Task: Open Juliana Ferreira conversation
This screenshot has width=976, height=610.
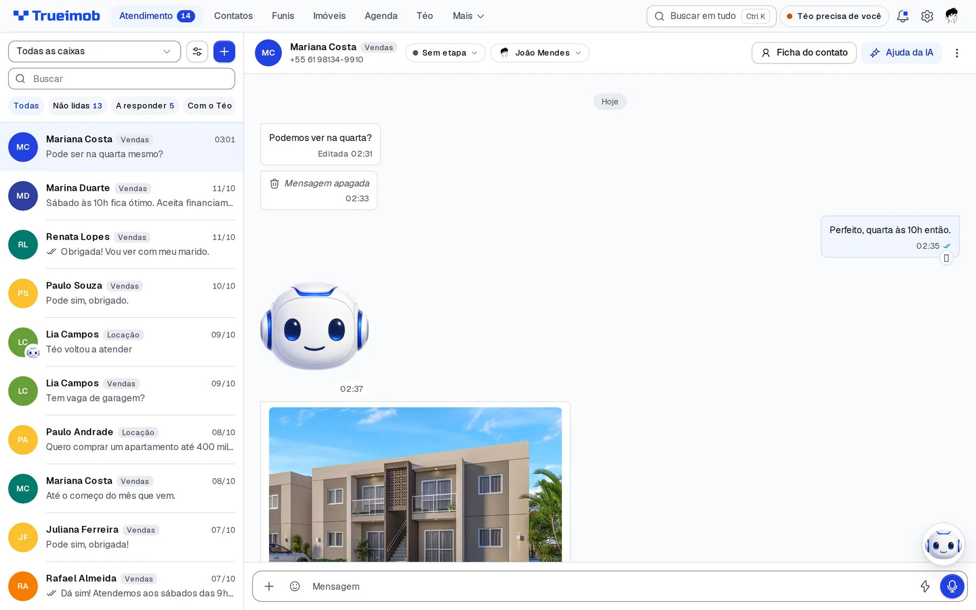Action: point(121,537)
